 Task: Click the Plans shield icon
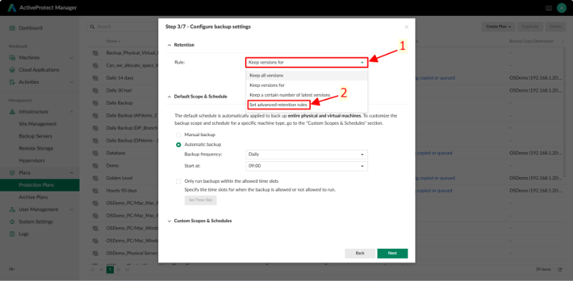[12, 173]
